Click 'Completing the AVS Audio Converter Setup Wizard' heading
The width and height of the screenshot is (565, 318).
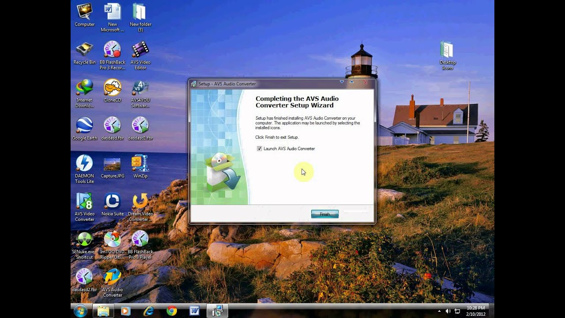297,102
